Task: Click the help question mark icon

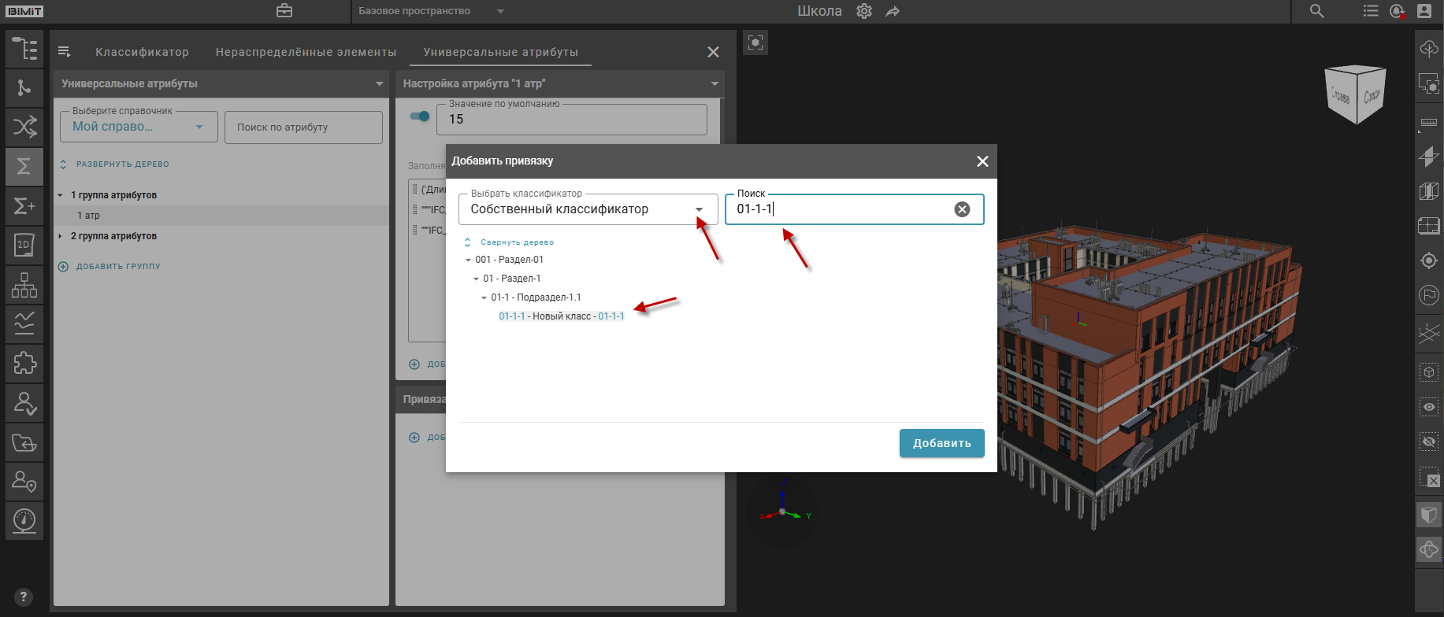Action: pos(24,597)
